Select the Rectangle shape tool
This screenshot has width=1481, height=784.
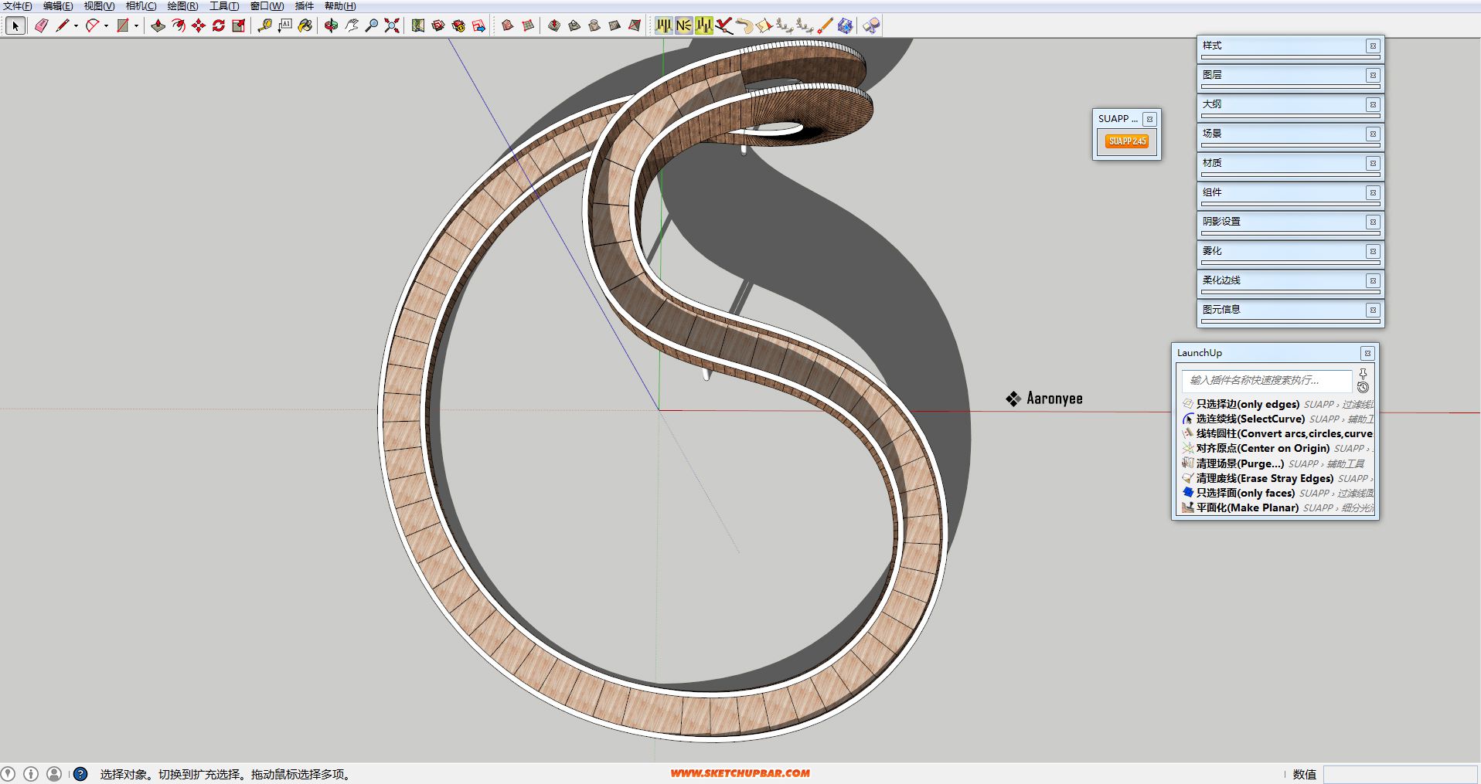[123, 25]
